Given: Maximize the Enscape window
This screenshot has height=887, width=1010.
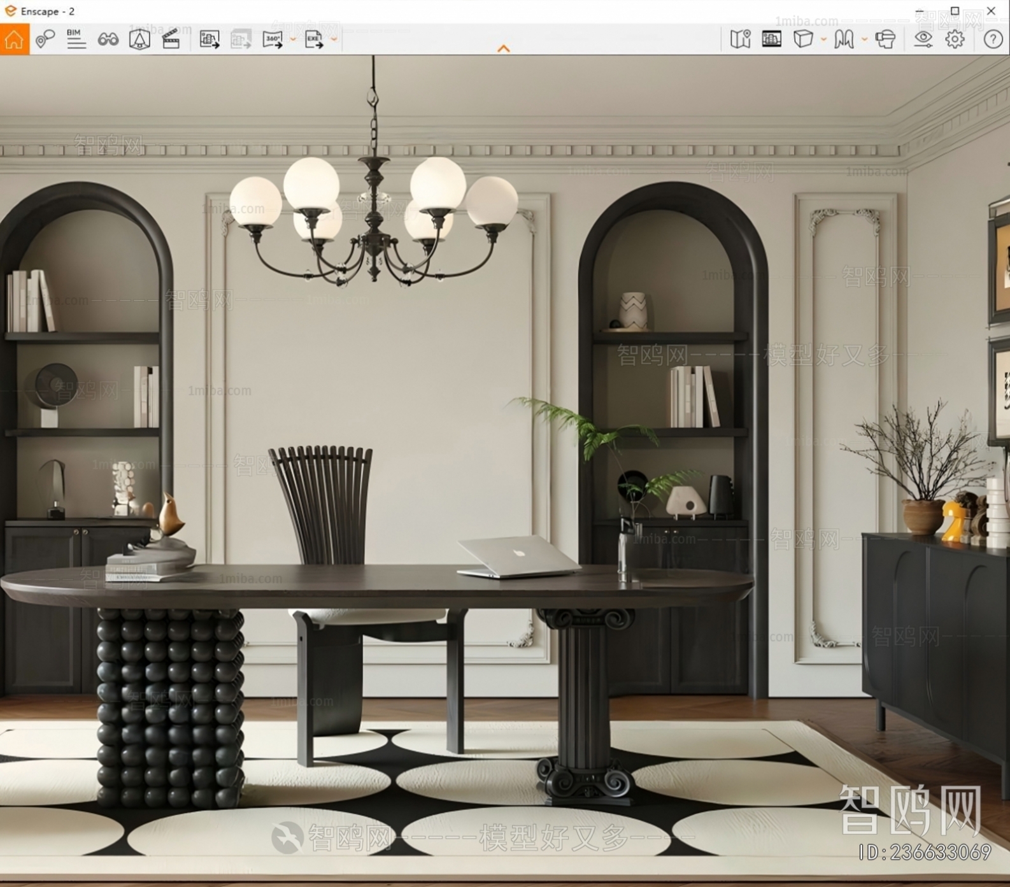Looking at the screenshot, I should (x=955, y=11).
